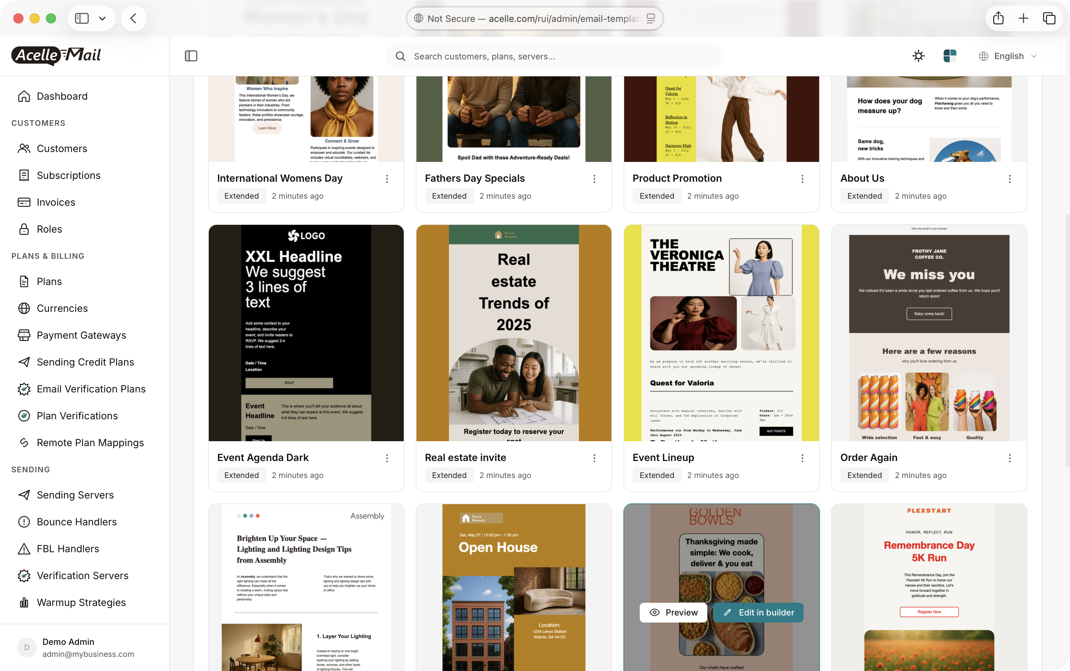This screenshot has height=671, width=1070.
Task: Open the Event Agenda Dark thumbnail
Action: click(306, 333)
